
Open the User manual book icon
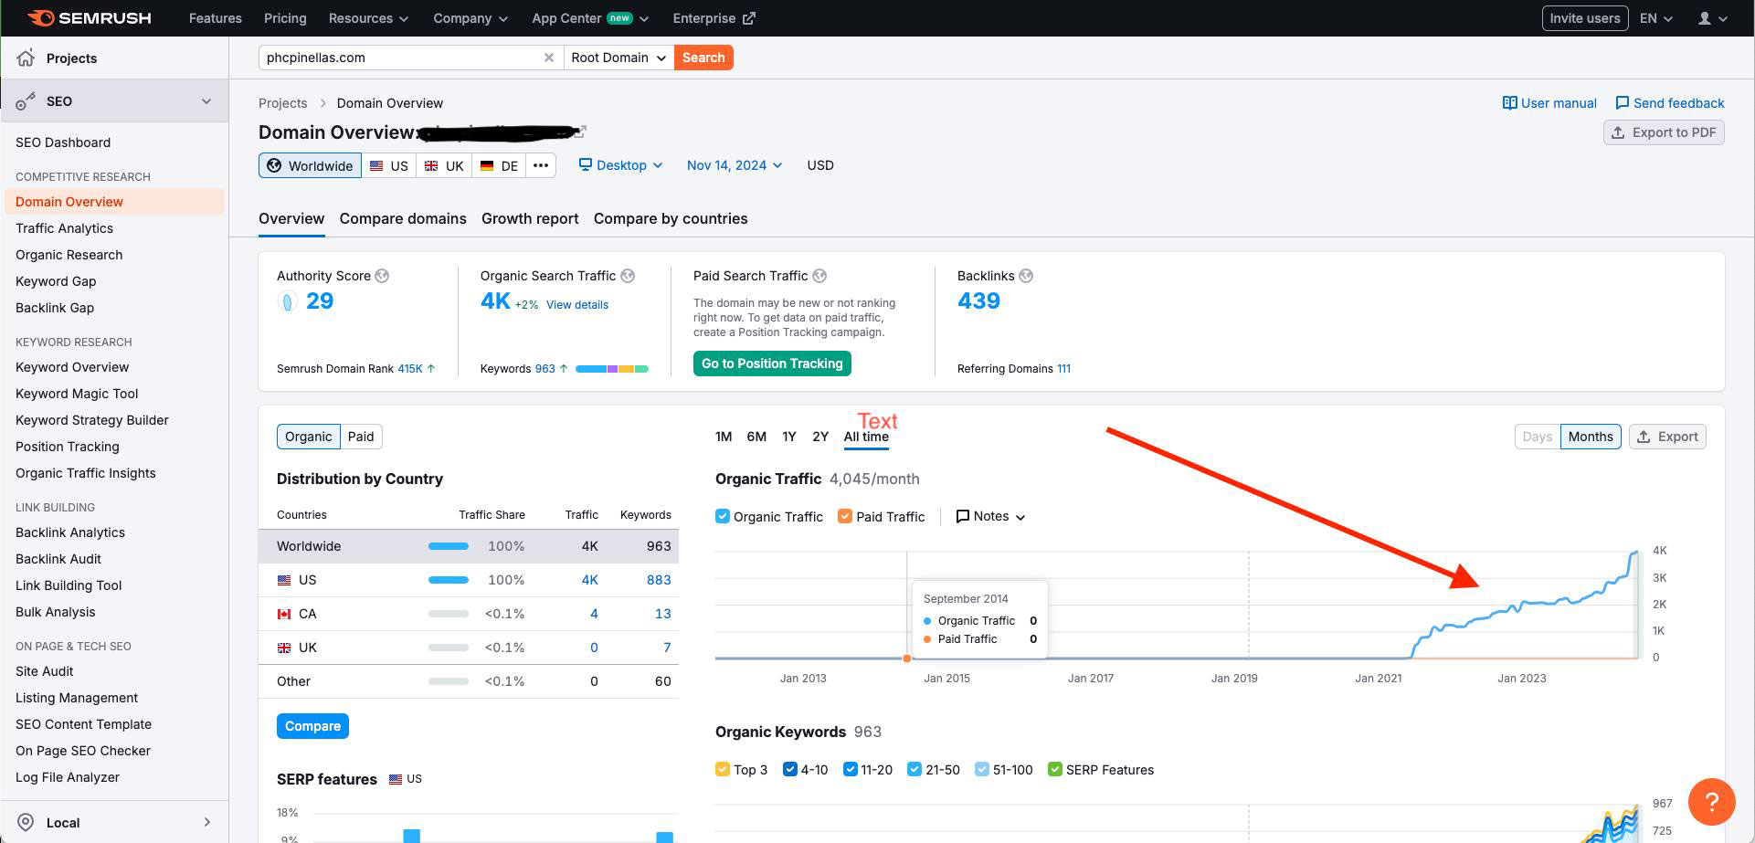tap(1509, 103)
